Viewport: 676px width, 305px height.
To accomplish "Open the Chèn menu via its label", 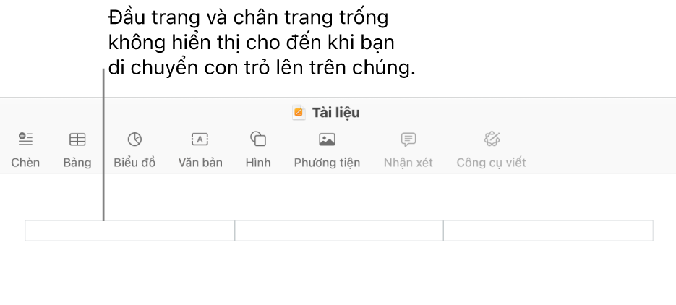I will 25,162.
